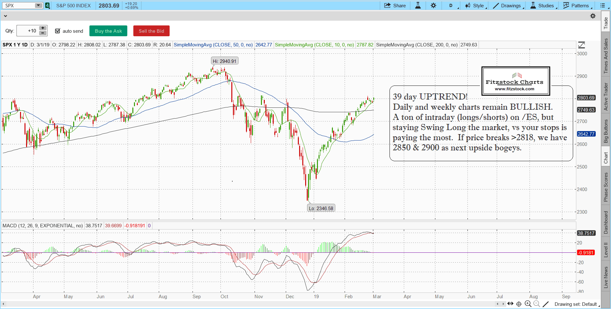Click the trendline drawing tool icon
The image size is (611, 309).
pyautogui.click(x=545, y=304)
